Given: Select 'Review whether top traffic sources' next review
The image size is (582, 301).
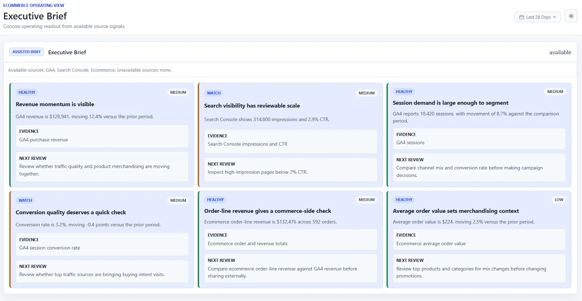Looking at the screenshot, I should [92, 274].
